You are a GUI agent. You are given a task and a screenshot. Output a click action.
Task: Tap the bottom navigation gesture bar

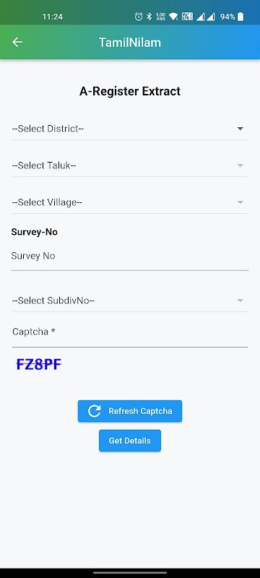pyautogui.click(x=129, y=572)
